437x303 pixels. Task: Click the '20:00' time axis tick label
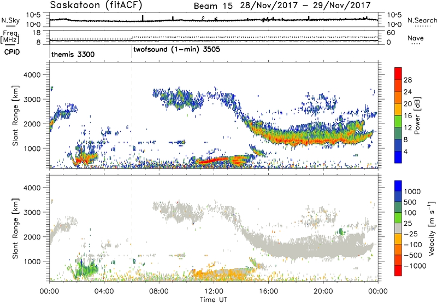(x=323, y=292)
